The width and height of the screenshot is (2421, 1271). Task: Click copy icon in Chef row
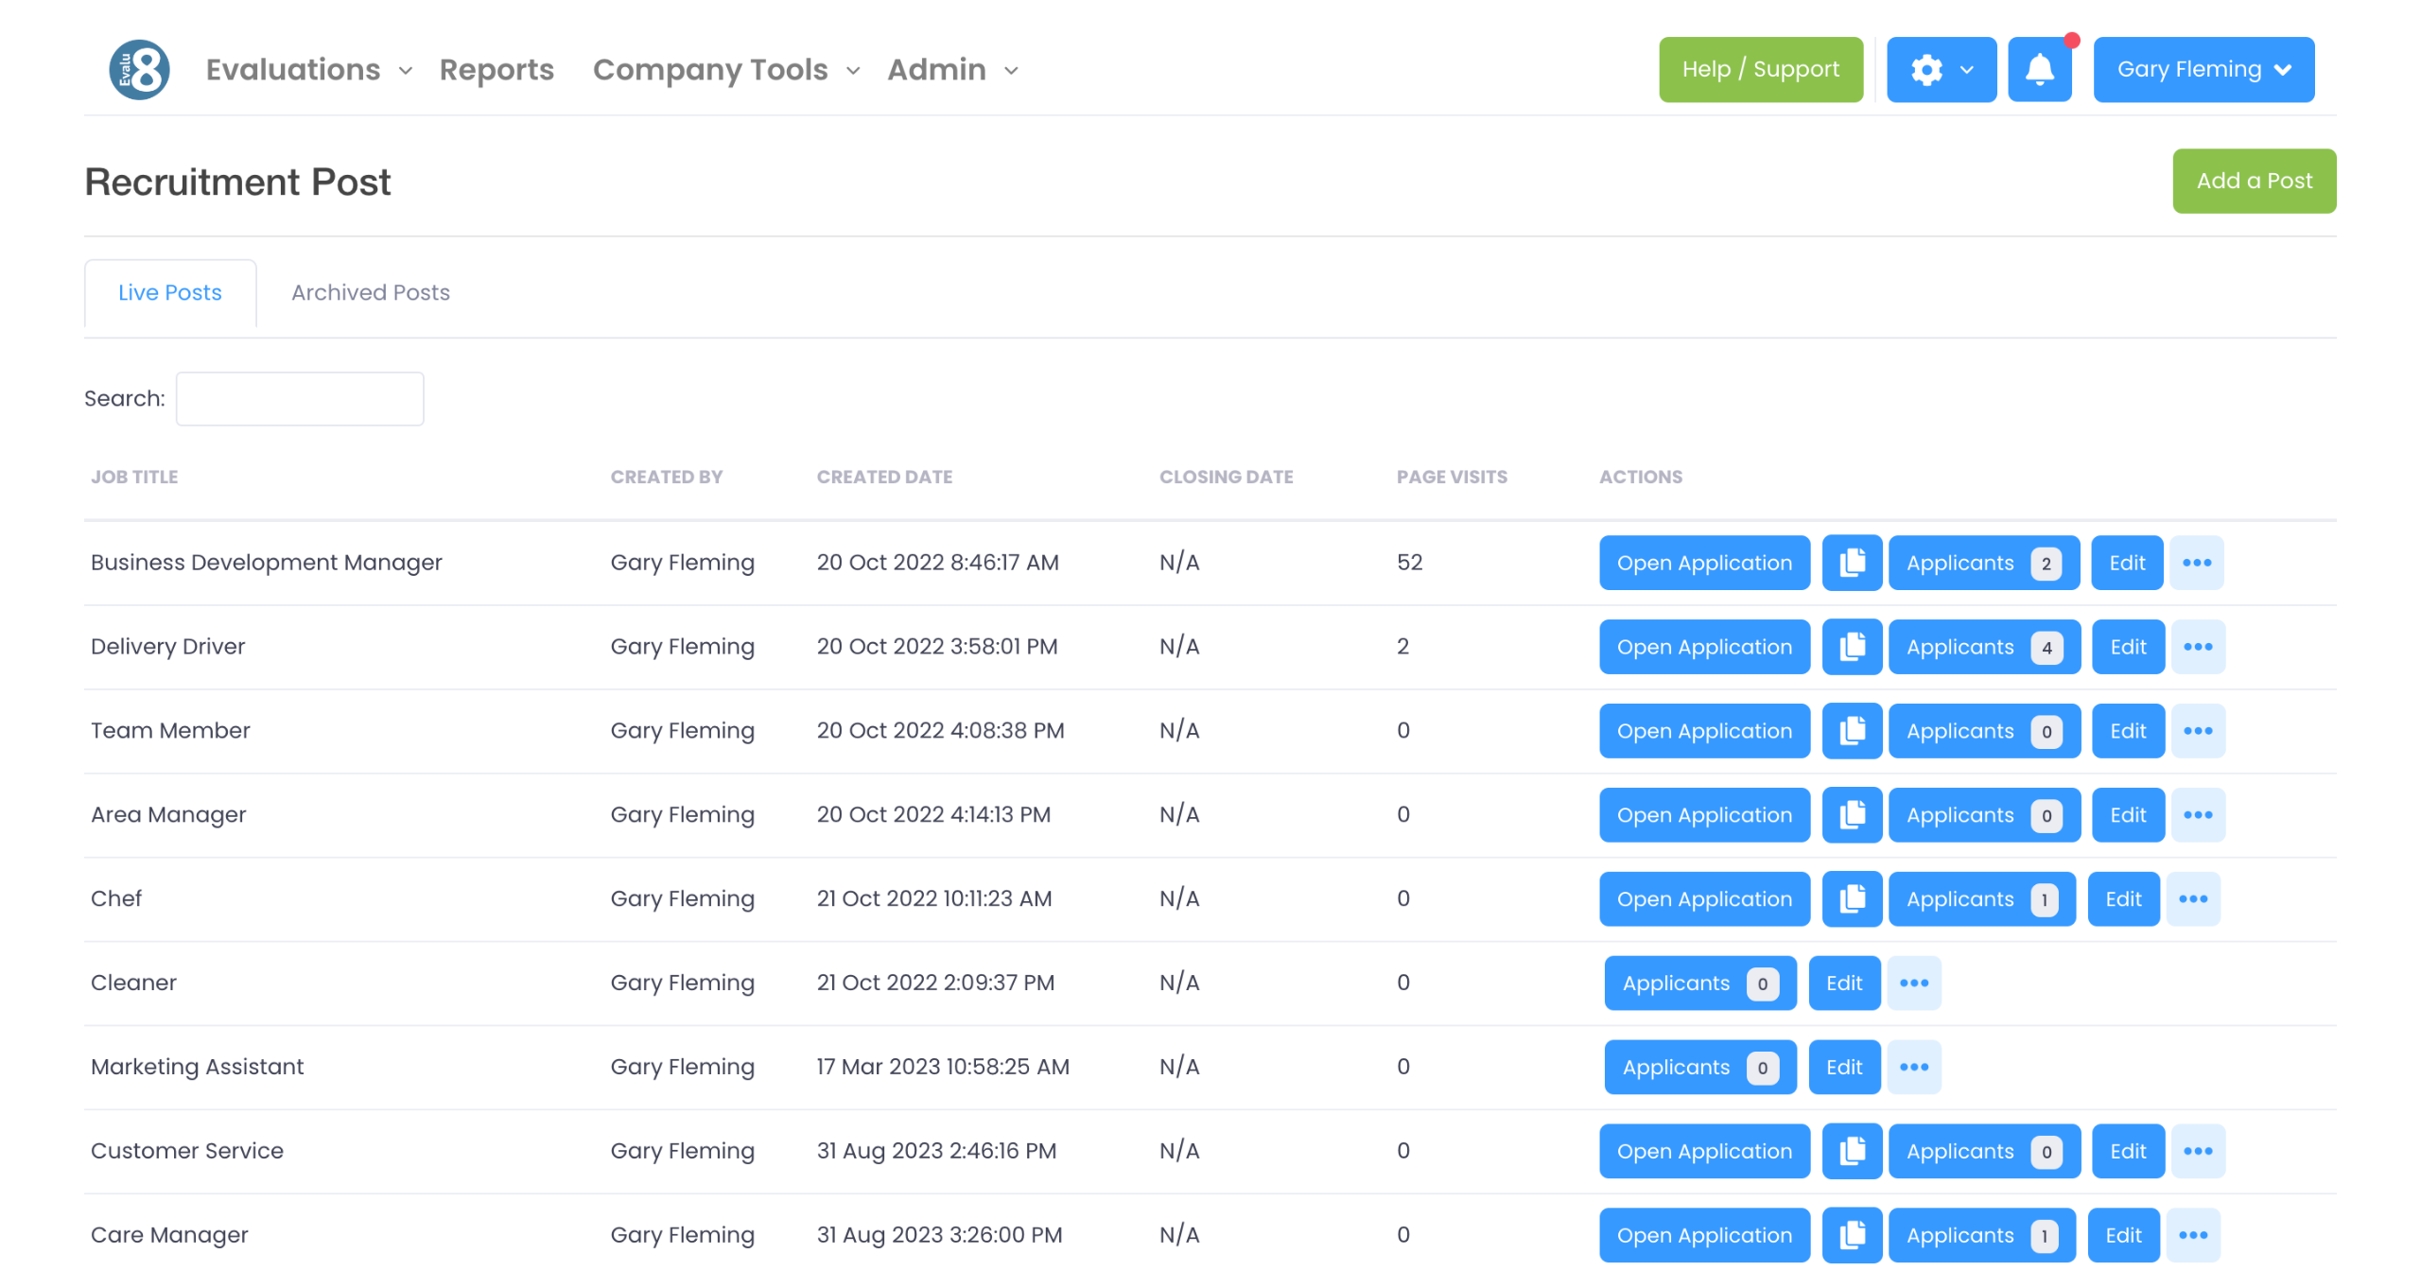1851,898
